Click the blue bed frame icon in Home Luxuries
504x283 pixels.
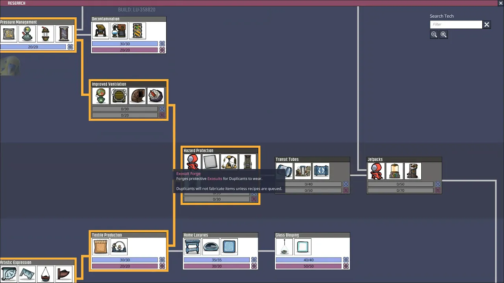192,247
